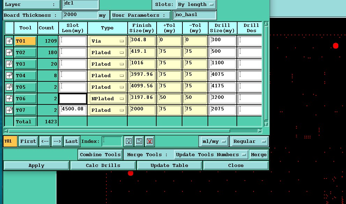Click the Layer label button
Screen dimensions: 346x204
(31, 5)
